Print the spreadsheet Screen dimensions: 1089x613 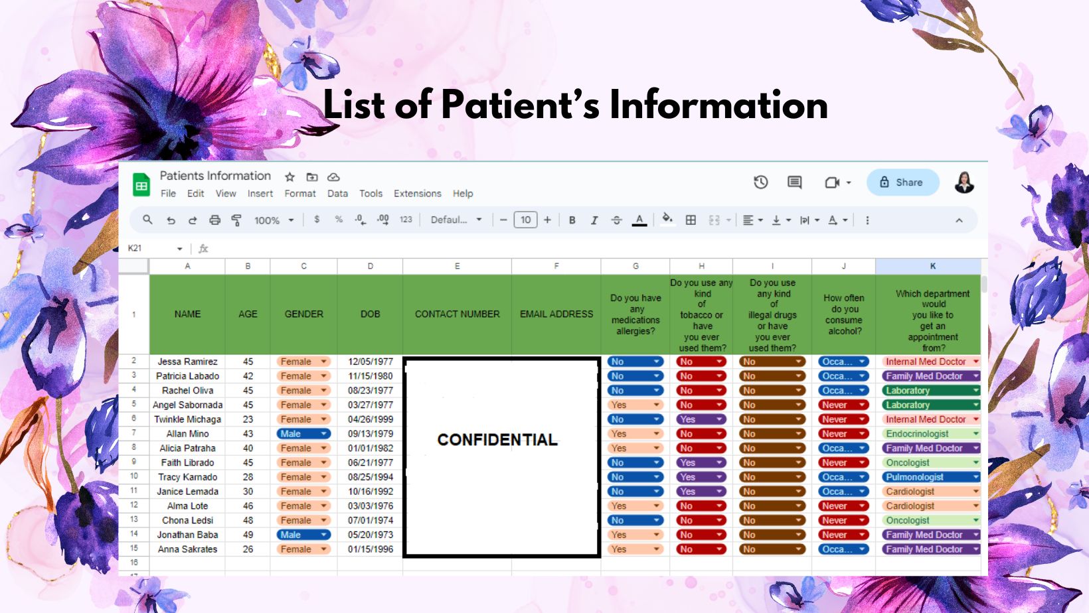tap(214, 220)
